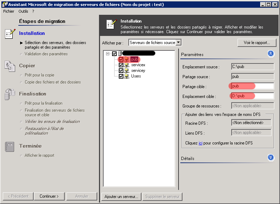The height and width of the screenshot is (204, 280).
Task: Open the Afficher par dropdown
Action: (x=179, y=43)
